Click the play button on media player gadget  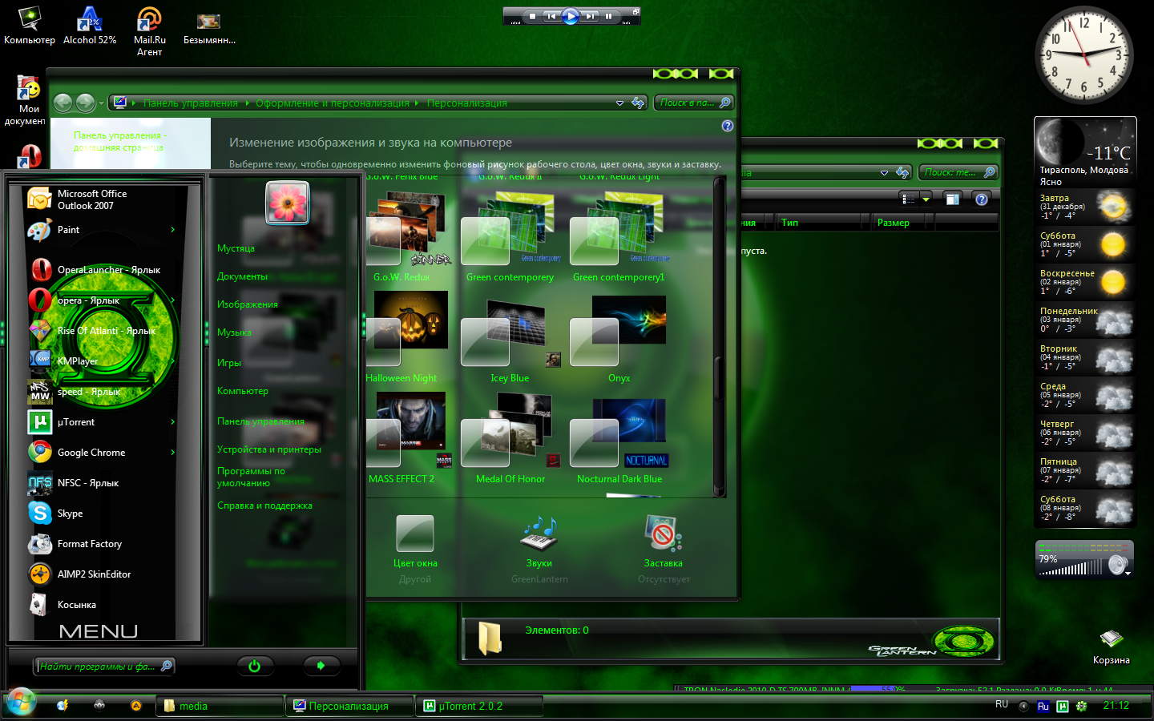[x=571, y=16]
